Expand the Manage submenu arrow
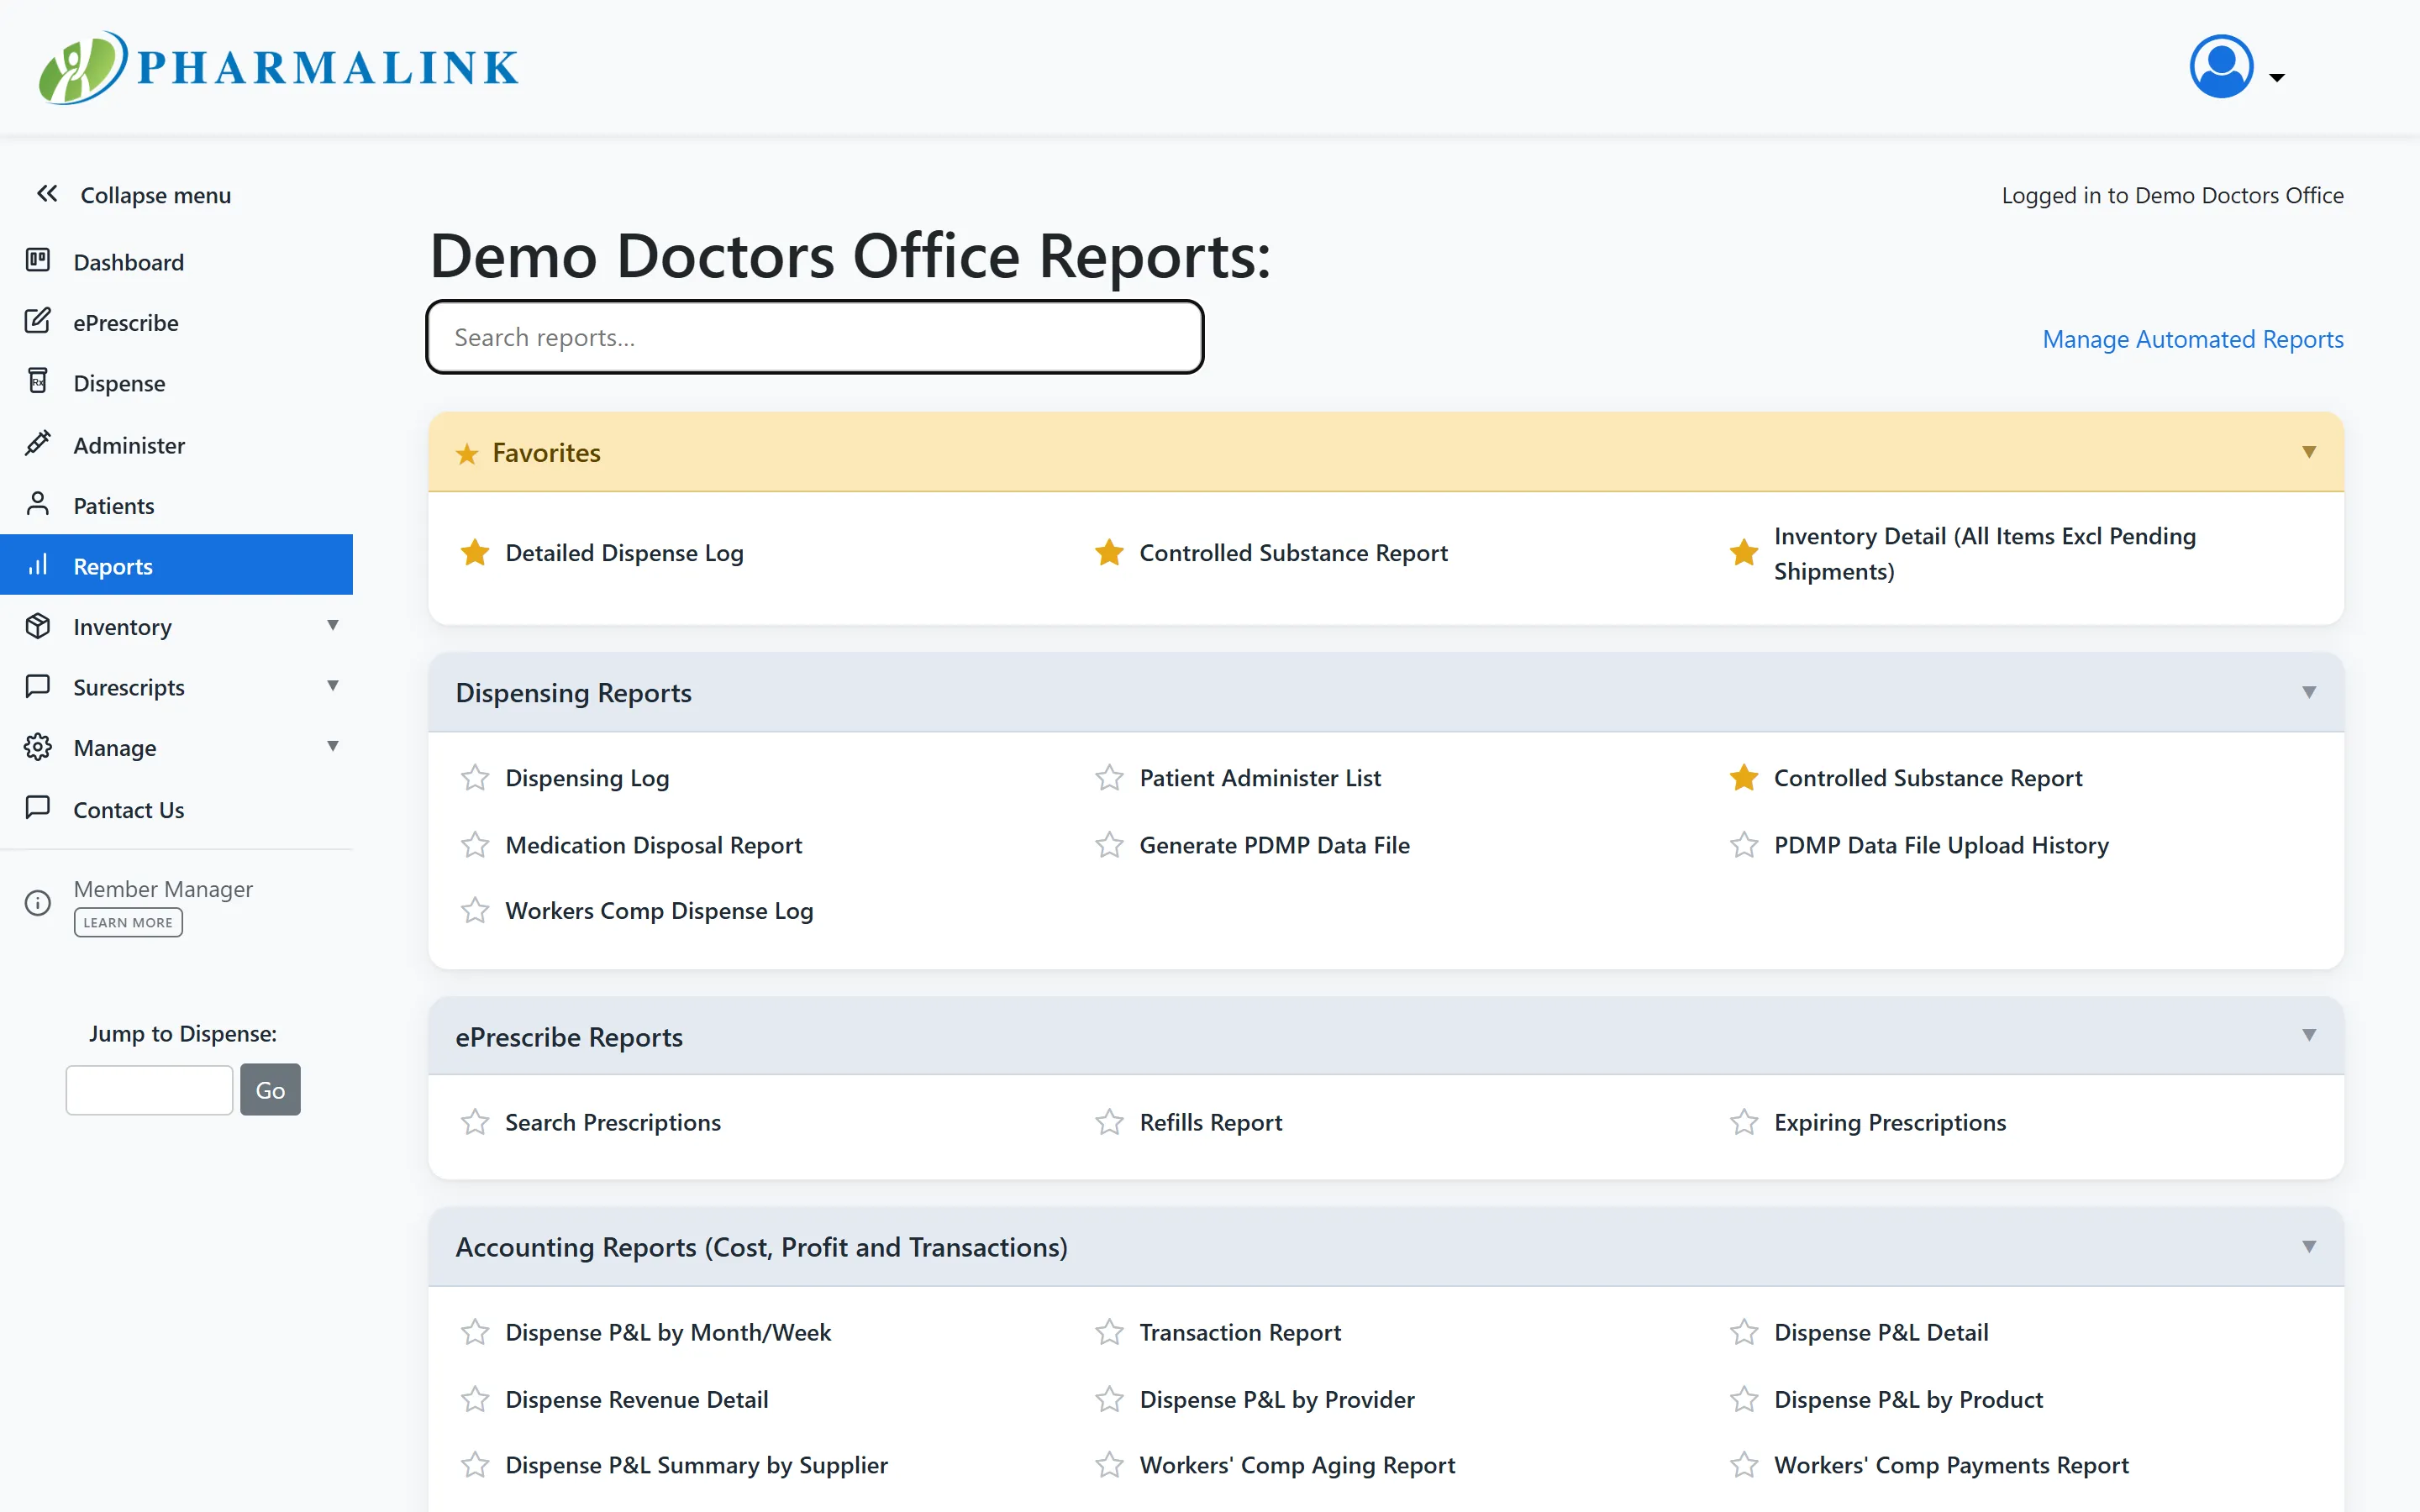The image size is (2420, 1512). (333, 746)
